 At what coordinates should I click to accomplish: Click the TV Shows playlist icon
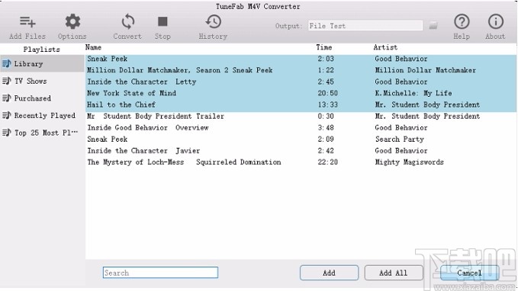pos(7,81)
